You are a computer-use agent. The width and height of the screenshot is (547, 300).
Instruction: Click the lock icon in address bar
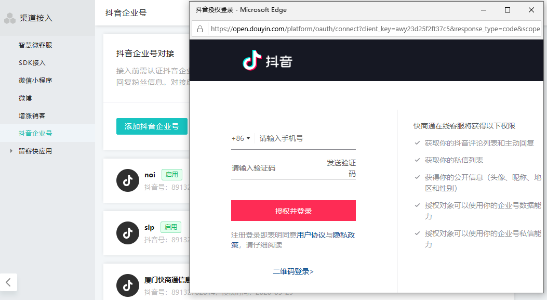199,29
